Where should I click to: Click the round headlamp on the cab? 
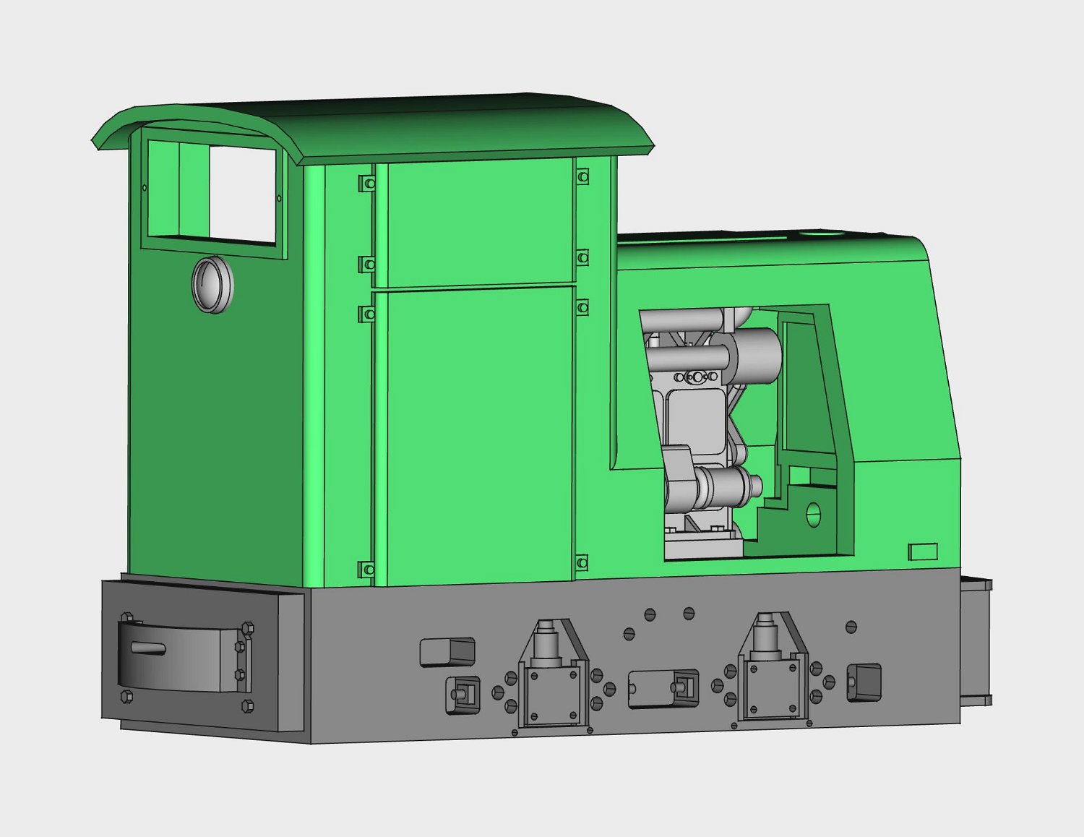coord(212,285)
